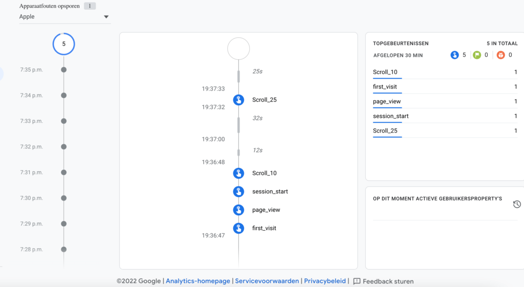This screenshot has height=287, width=524.
Task: Click the 19:36:48 timestamp
Action: pyautogui.click(x=213, y=162)
